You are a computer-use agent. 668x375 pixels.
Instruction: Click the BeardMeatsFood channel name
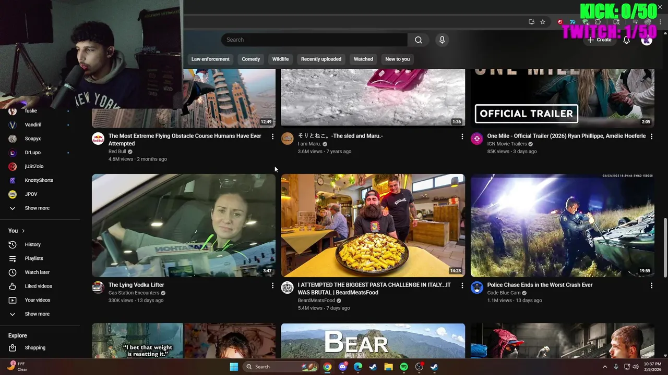tap(316, 301)
